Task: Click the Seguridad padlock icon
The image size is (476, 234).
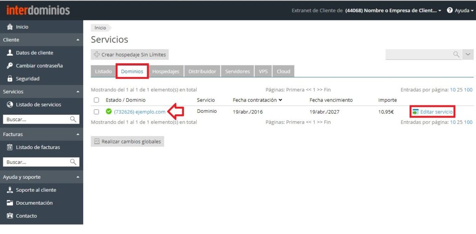Action: coord(10,79)
